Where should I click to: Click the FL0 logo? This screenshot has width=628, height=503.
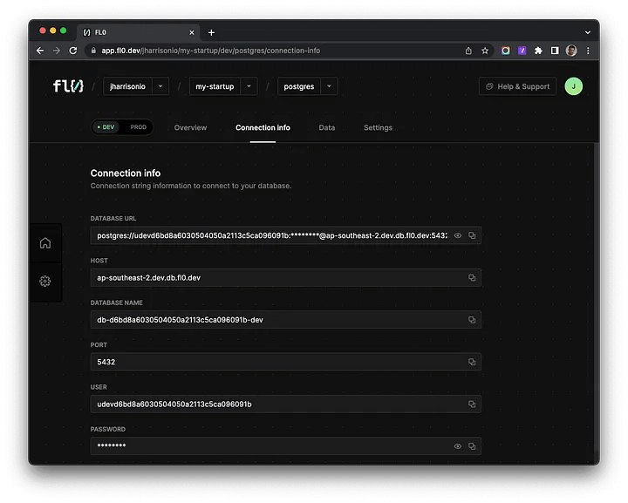pyautogui.click(x=67, y=86)
